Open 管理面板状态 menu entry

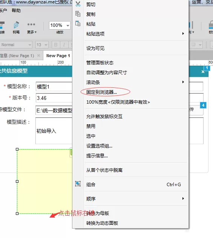pyautogui.click(x=130, y=63)
